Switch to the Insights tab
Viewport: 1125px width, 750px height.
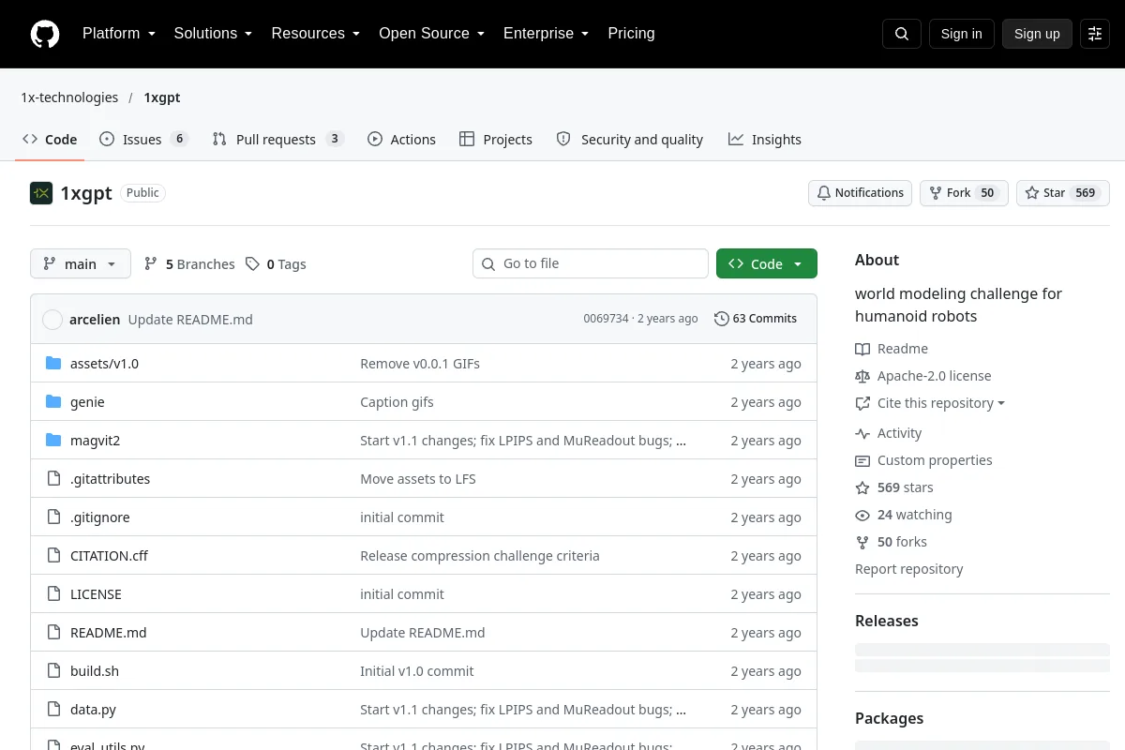coord(765,139)
